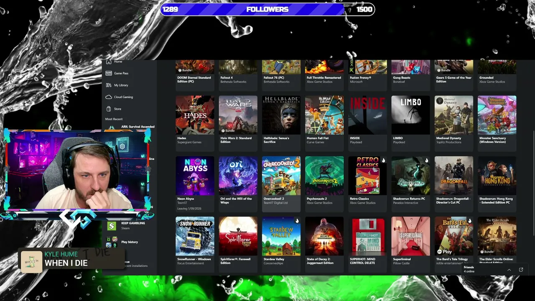Go to Game Pass in the sidebar
Viewport: 535px width, 301px height.
coord(117,73)
